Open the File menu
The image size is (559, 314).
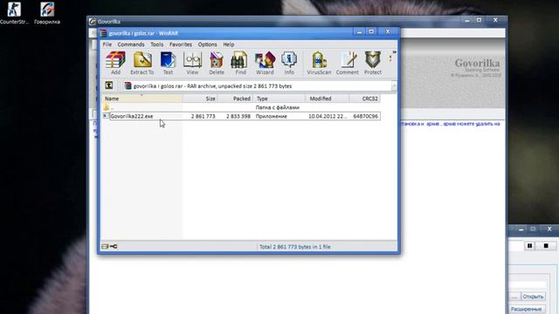[x=107, y=44]
